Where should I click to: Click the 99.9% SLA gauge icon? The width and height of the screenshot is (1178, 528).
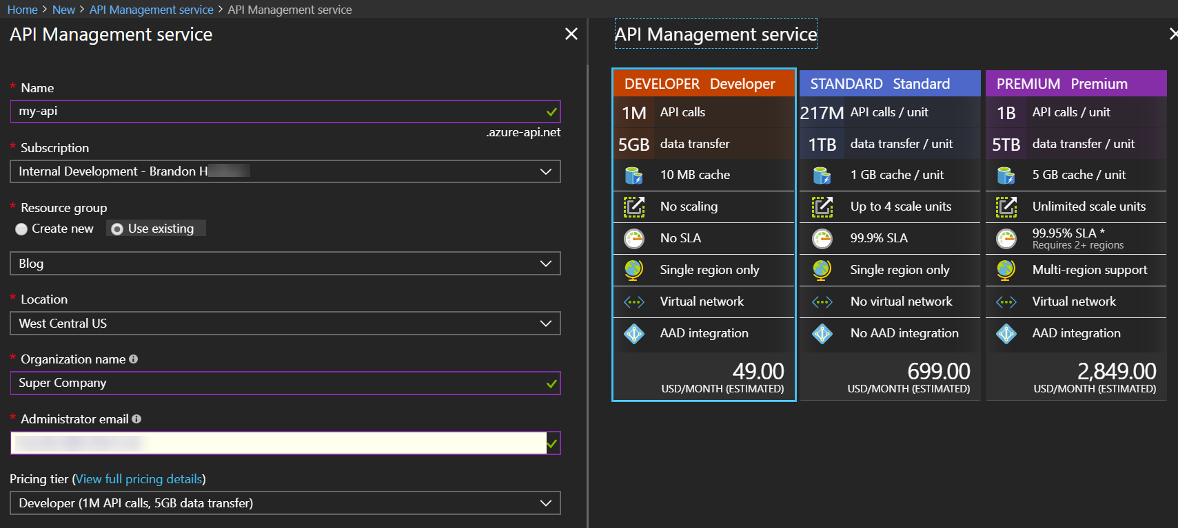822,238
